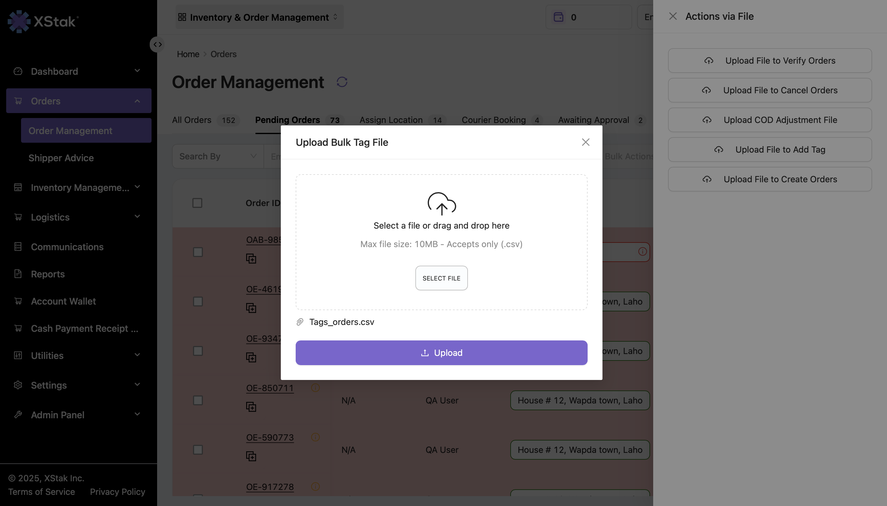Click Upload File to Cancel Orders
The width and height of the screenshot is (887, 506).
click(x=769, y=90)
